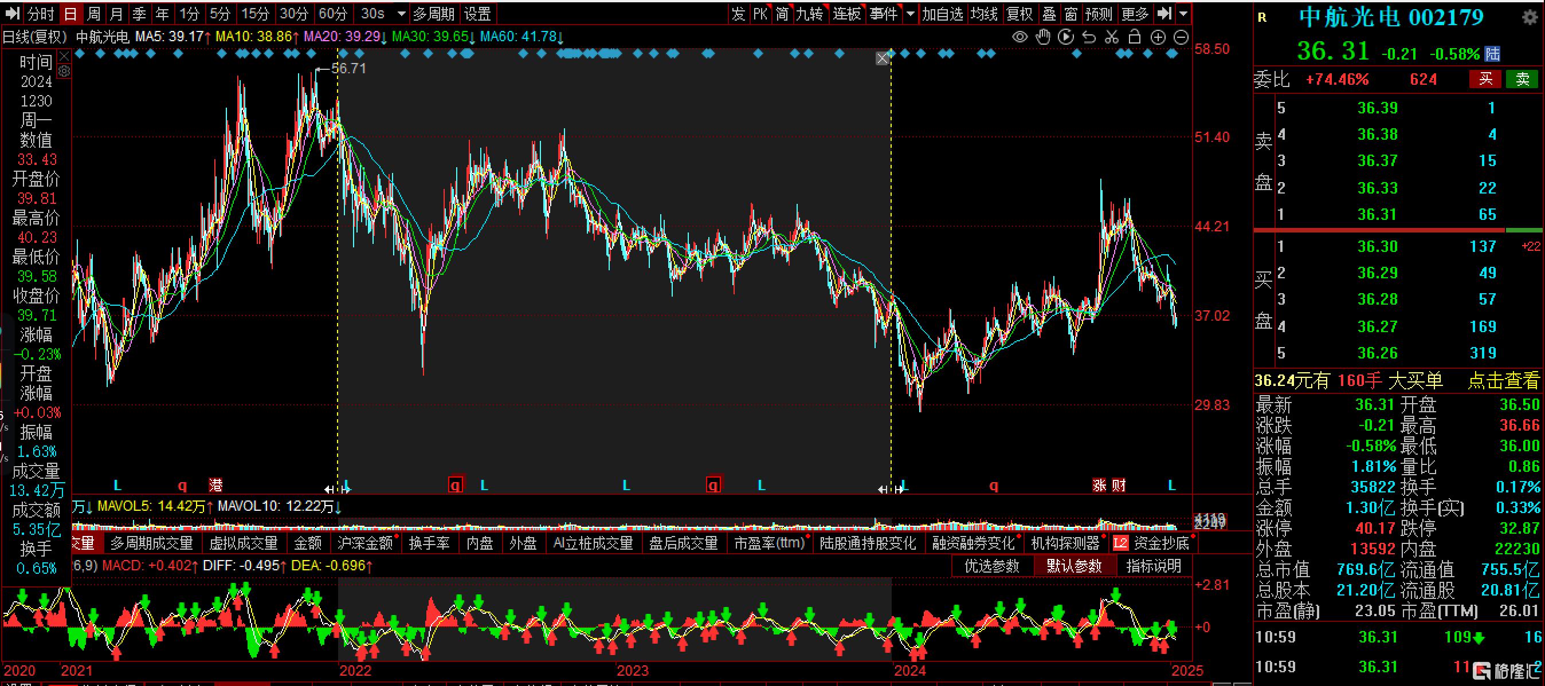Select the 30分 period
This screenshot has width=1545, height=686.
(295, 13)
